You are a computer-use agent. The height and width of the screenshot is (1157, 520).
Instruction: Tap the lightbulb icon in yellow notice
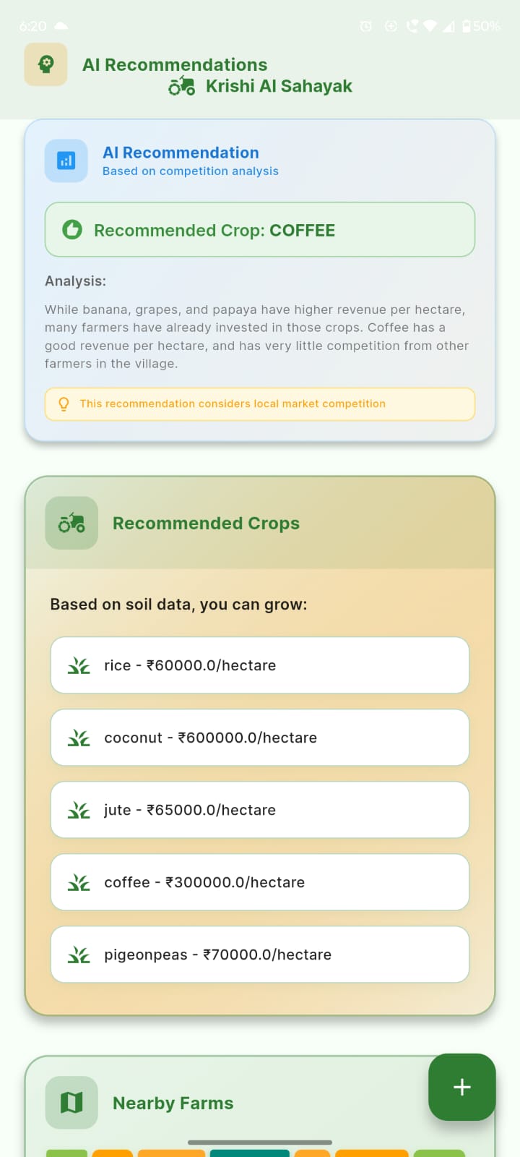[x=64, y=404]
